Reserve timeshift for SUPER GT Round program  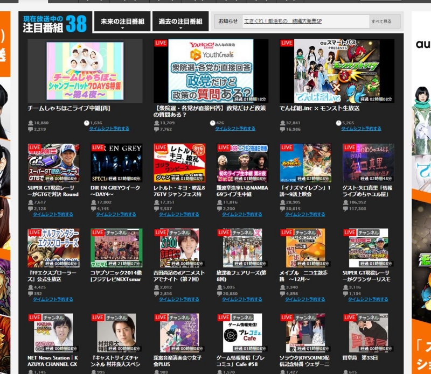pos(53,214)
